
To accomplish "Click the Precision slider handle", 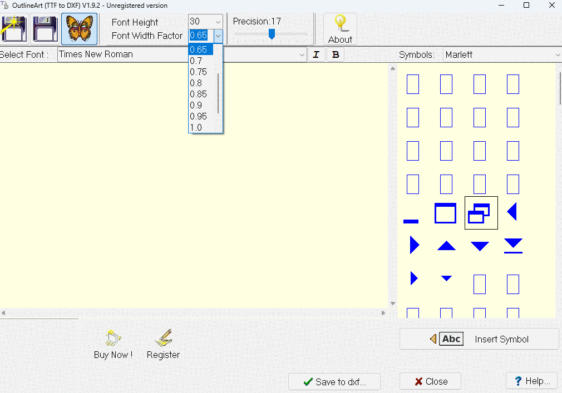I will (272, 34).
